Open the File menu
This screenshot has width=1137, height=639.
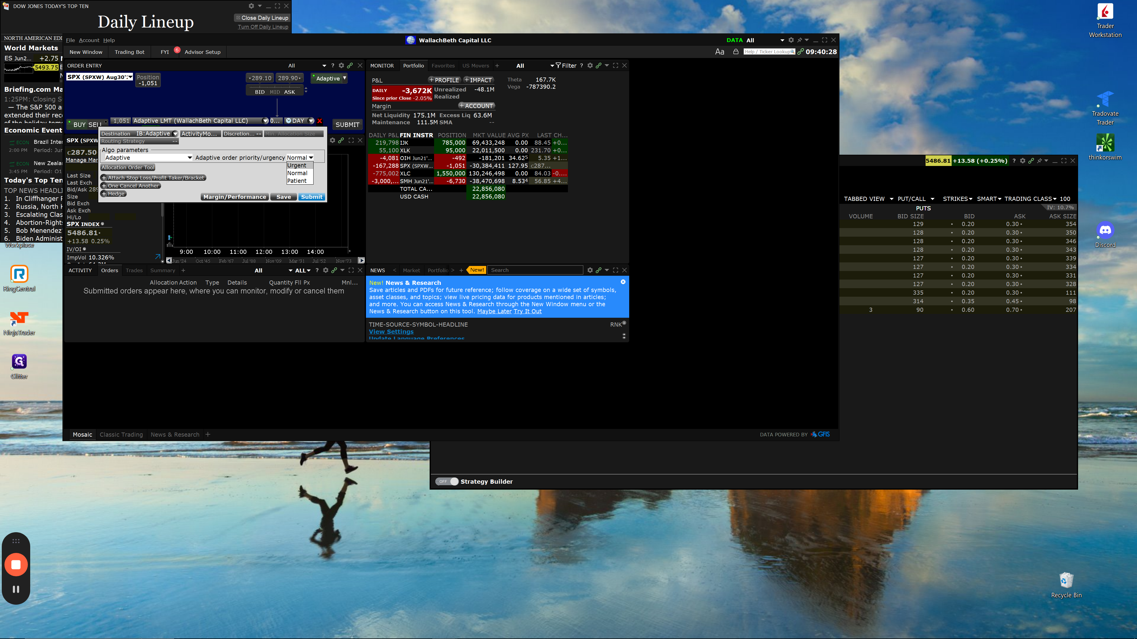point(70,40)
